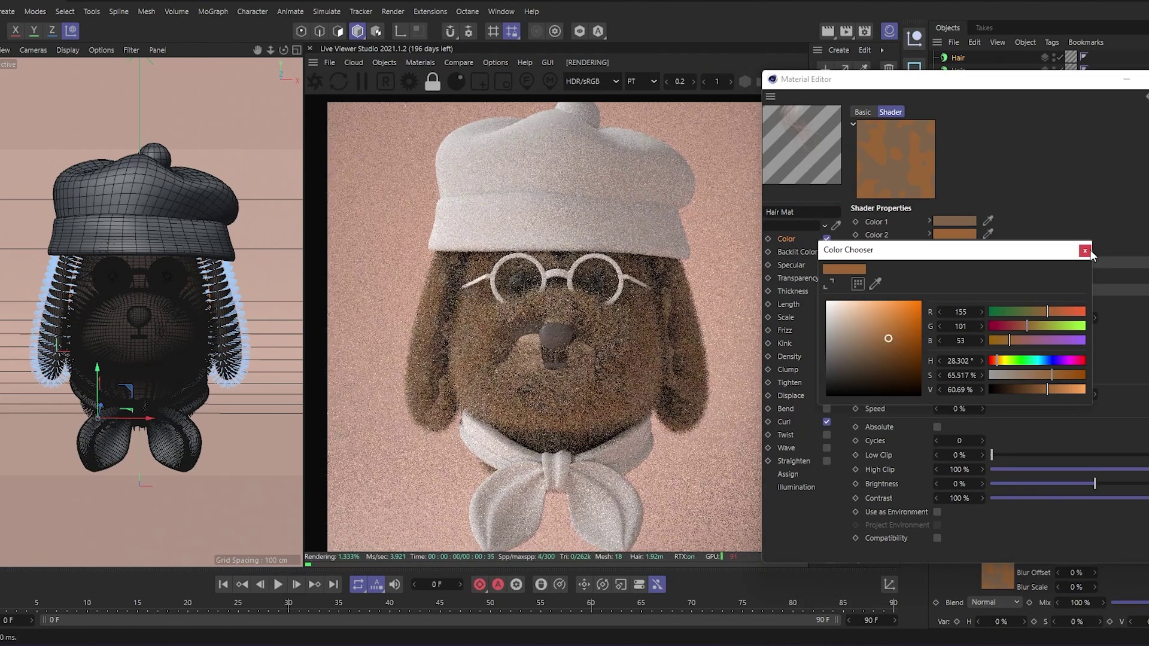Open the Color Chooser swatches grid icon
Viewport: 1149px width, 646px height.
(x=858, y=284)
